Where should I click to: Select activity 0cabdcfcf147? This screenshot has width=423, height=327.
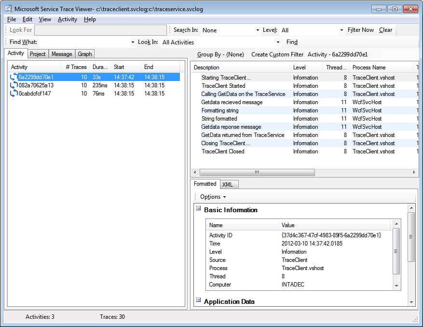(x=95, y=94)
